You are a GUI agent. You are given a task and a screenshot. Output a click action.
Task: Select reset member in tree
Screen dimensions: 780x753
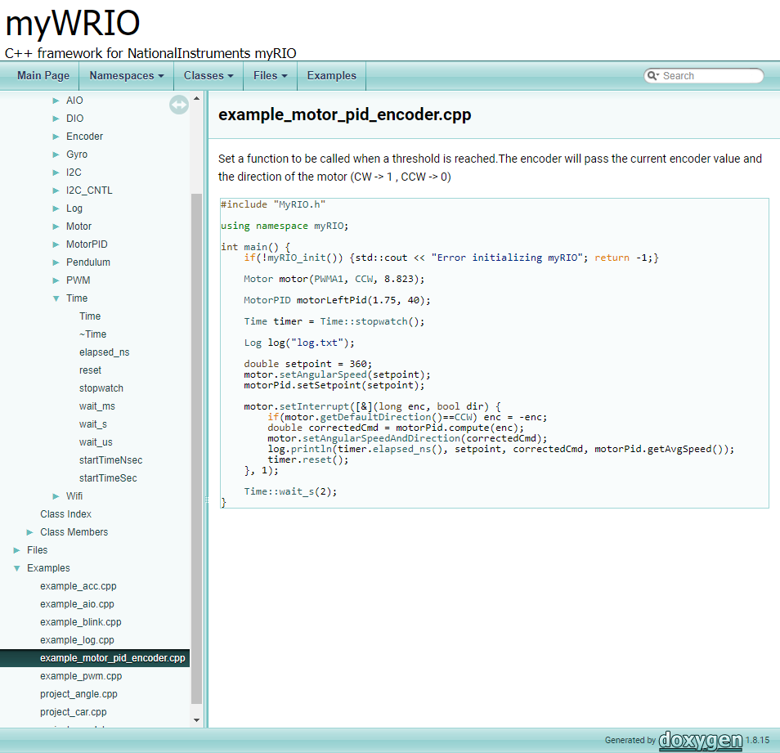click(x=90, y=370)
